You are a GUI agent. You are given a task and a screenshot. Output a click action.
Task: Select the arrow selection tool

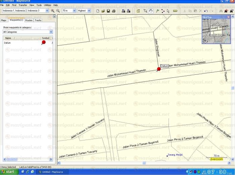(x=168, y=11)
